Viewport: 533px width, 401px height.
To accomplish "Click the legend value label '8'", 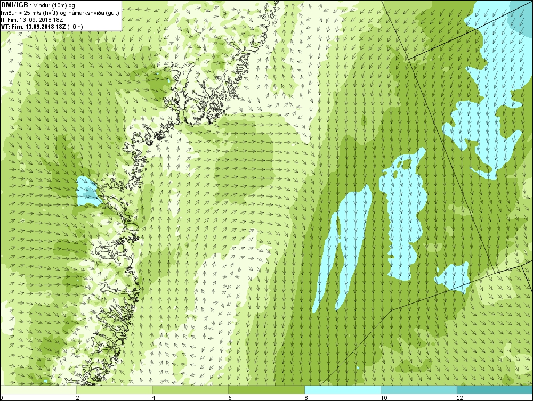I will [306, 398].
